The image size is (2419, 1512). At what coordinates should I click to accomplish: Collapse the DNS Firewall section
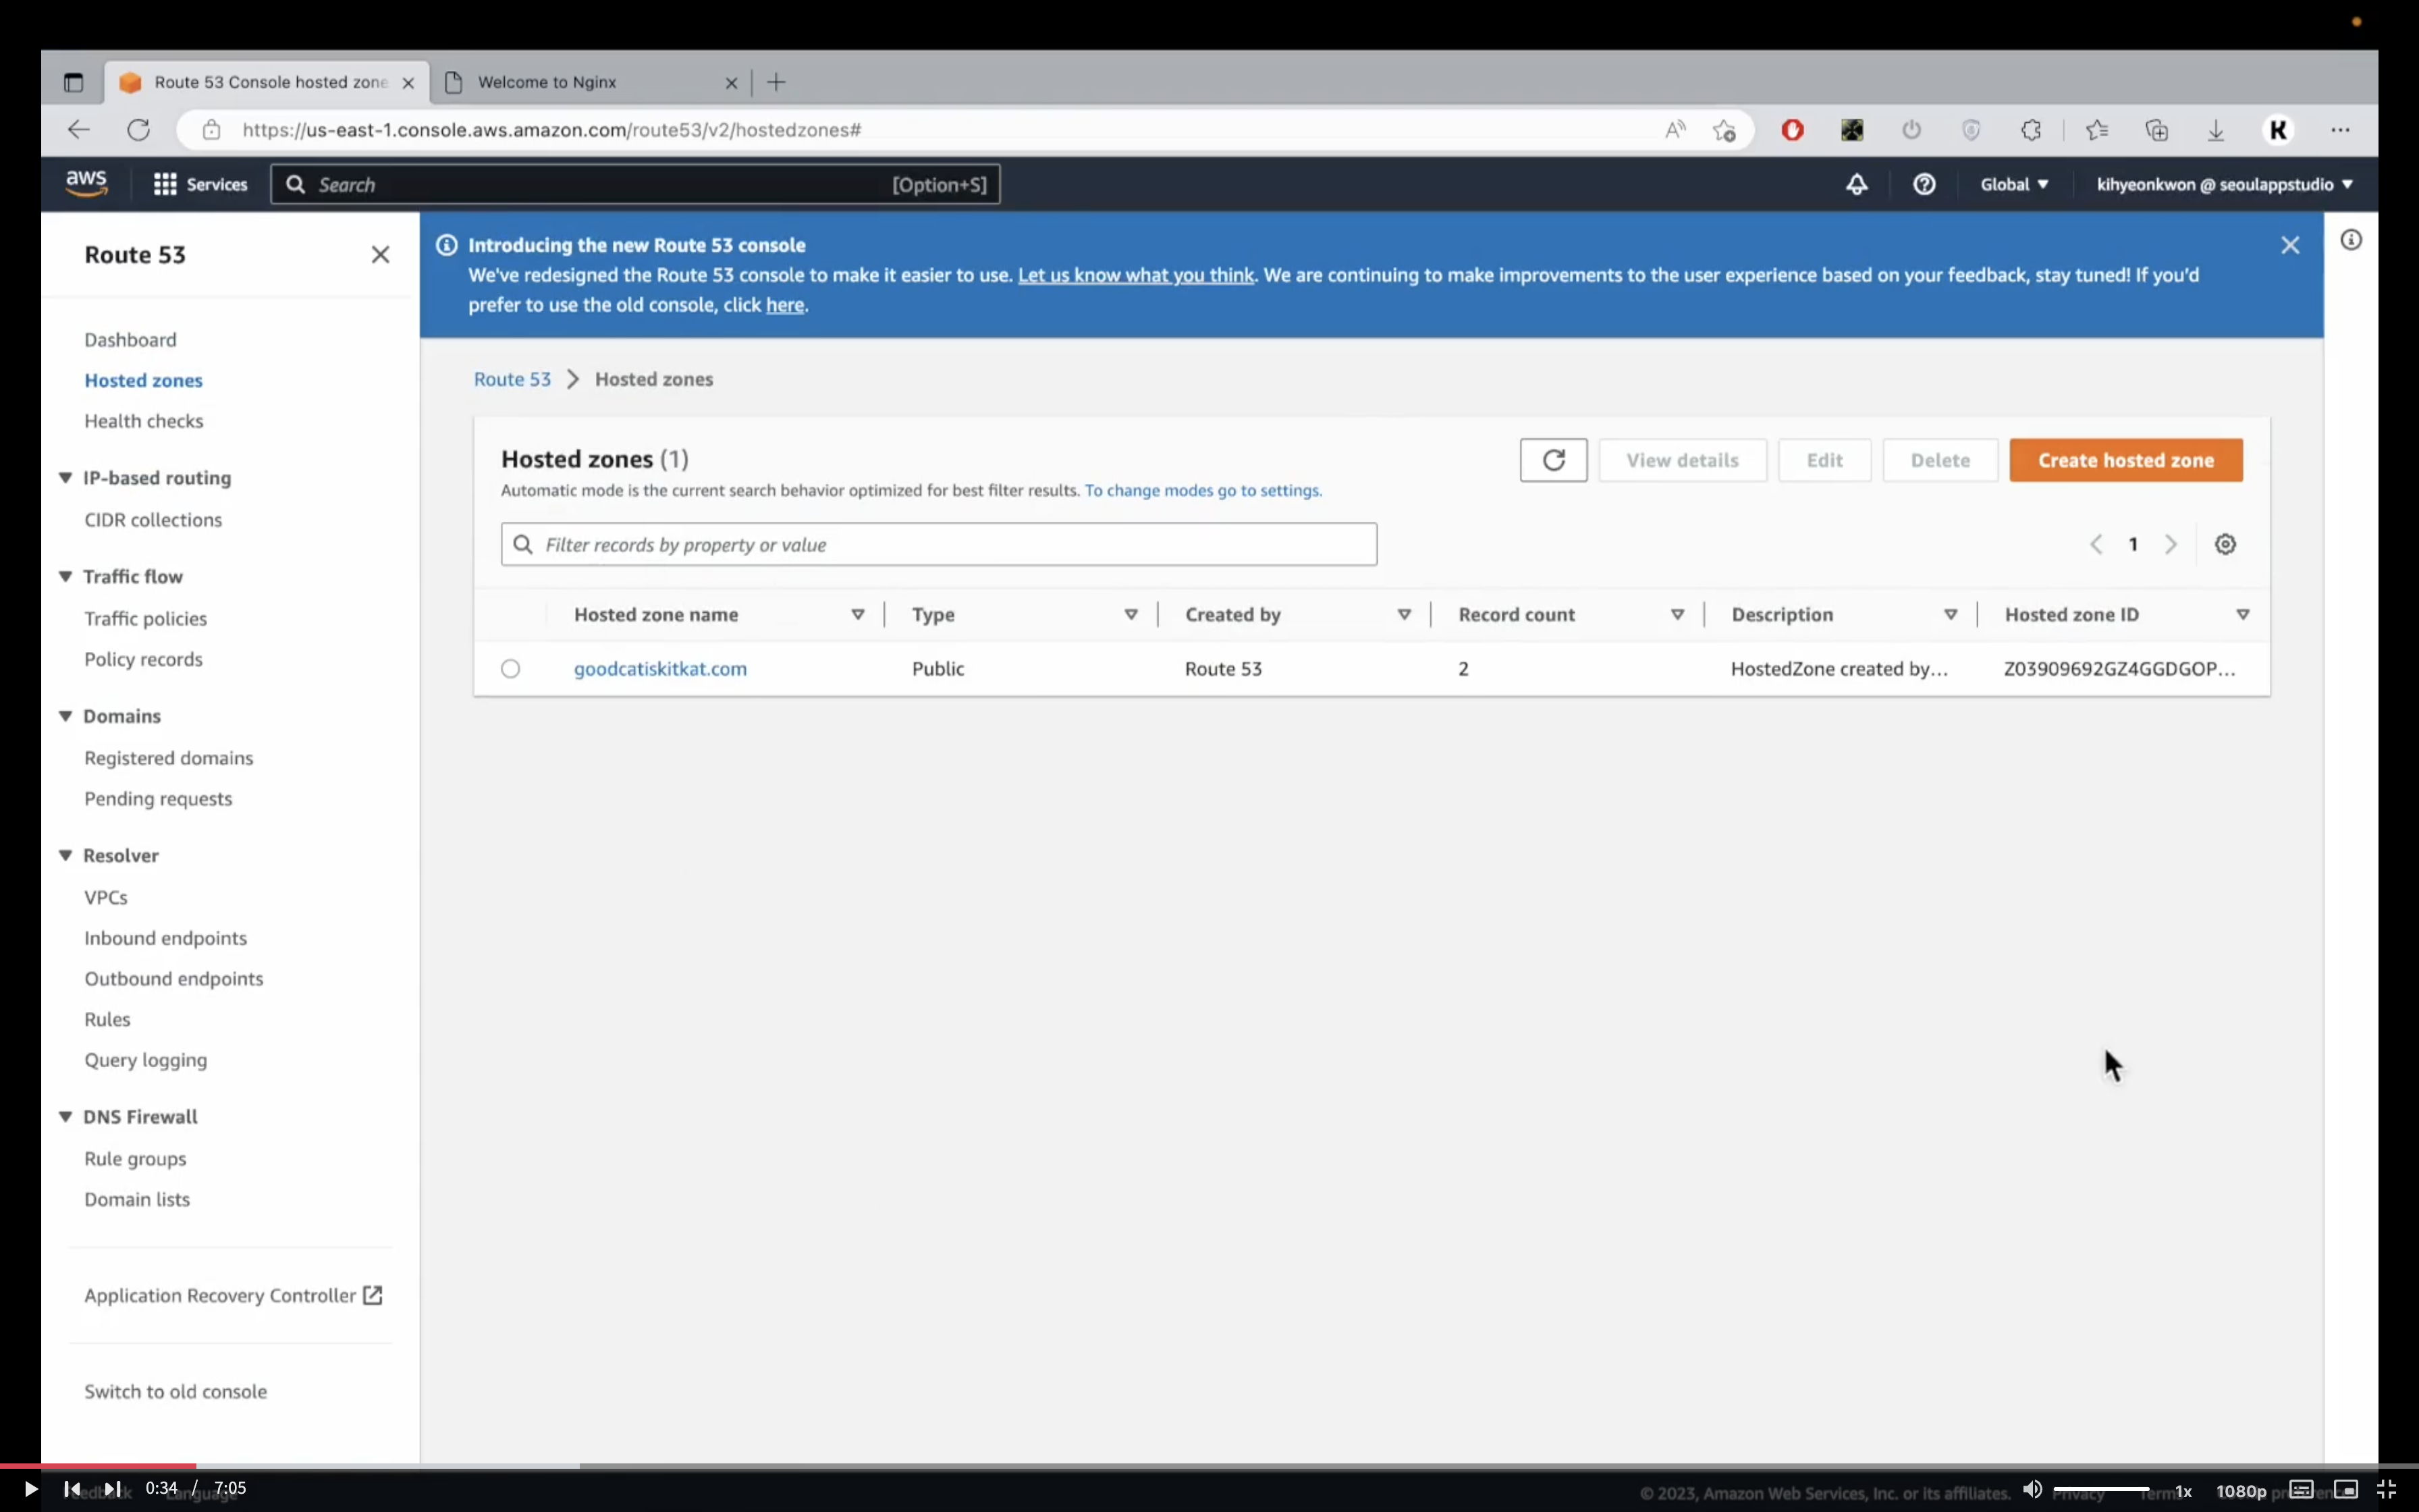(x=66, y=1117)
